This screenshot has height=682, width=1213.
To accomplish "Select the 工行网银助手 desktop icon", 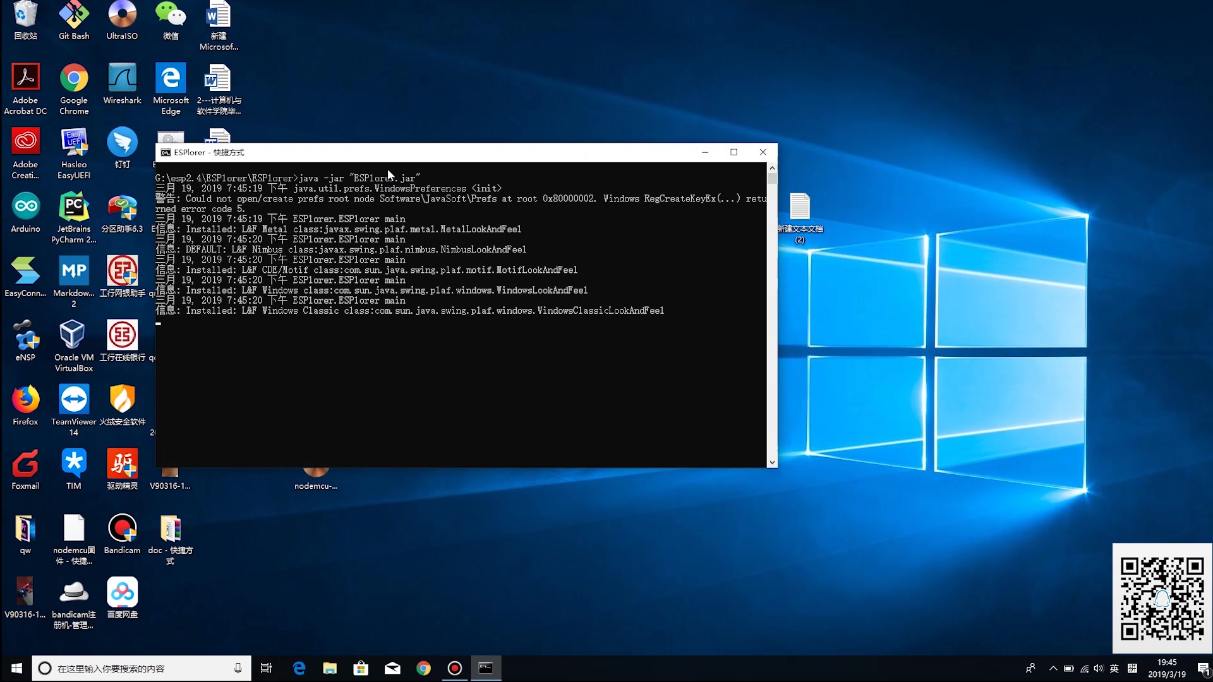I will (122, 277).
